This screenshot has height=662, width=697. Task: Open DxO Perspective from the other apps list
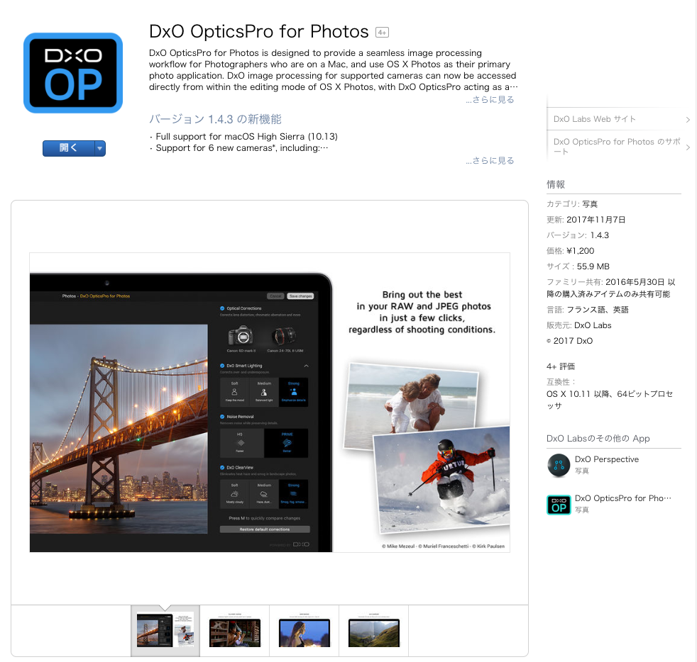(606, 459)
